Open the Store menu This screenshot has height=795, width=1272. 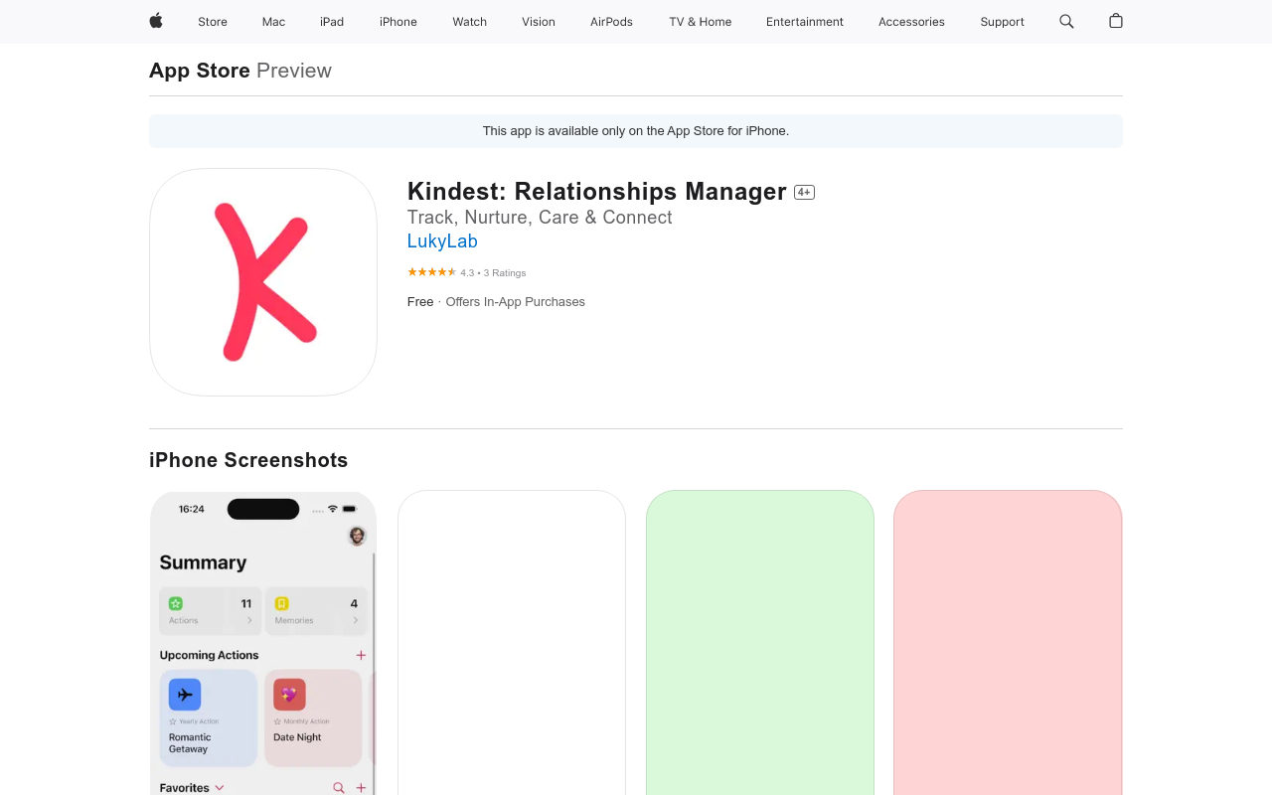(213, 22)
